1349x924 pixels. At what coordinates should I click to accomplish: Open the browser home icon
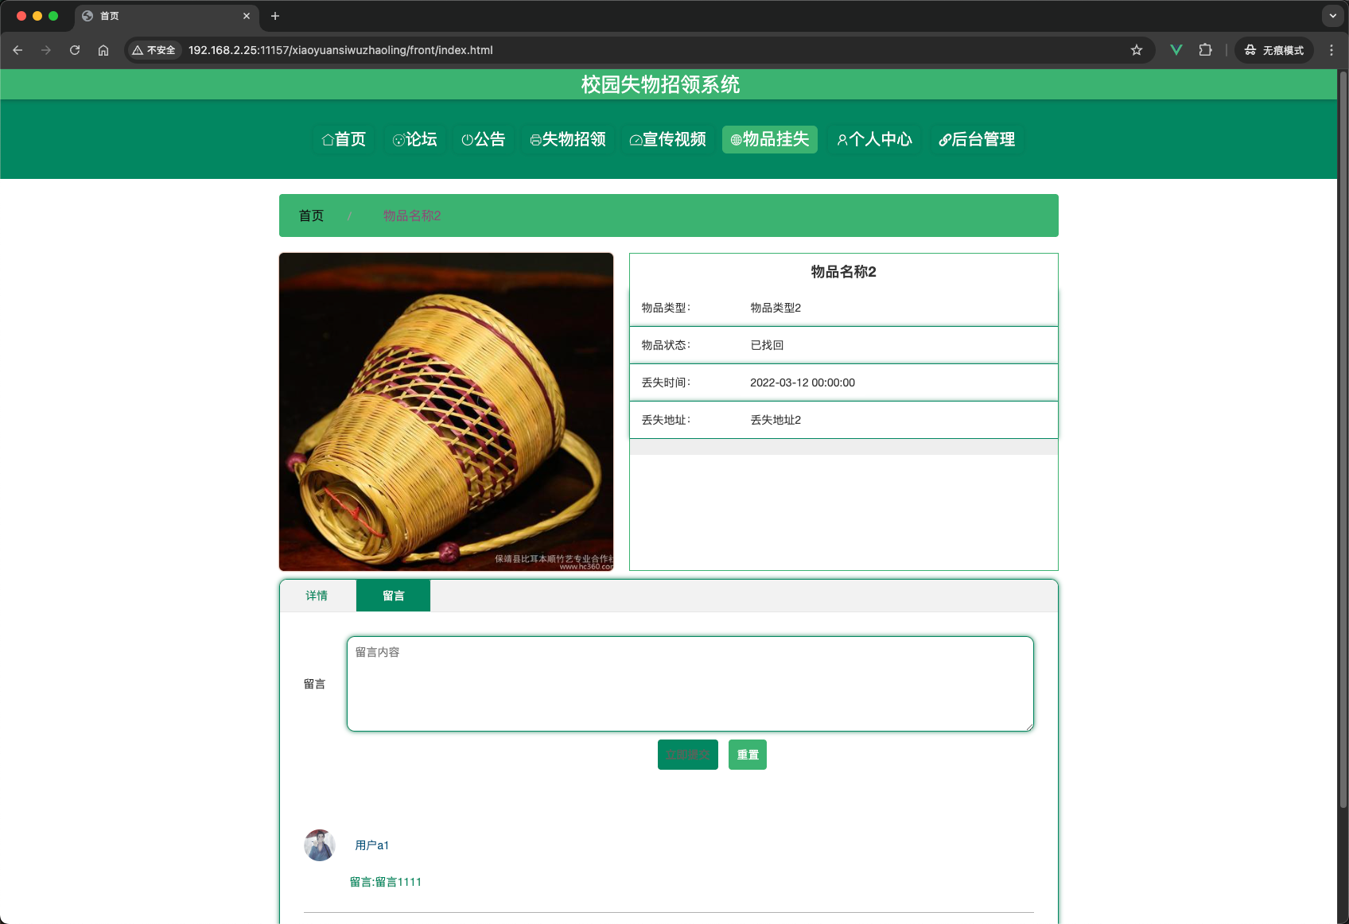pyautogui.click(x=103, y=50)
